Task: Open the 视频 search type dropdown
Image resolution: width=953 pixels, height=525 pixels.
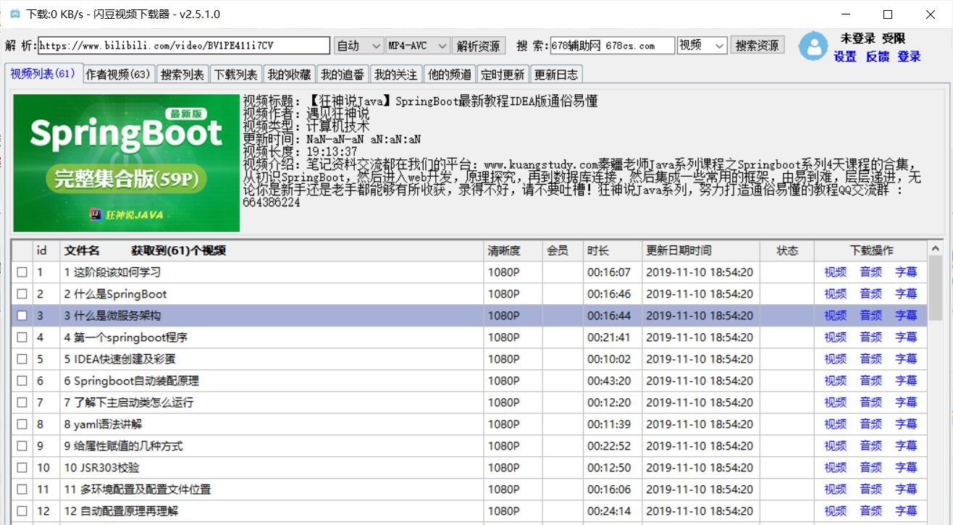Action: click(x=702, y=46)
